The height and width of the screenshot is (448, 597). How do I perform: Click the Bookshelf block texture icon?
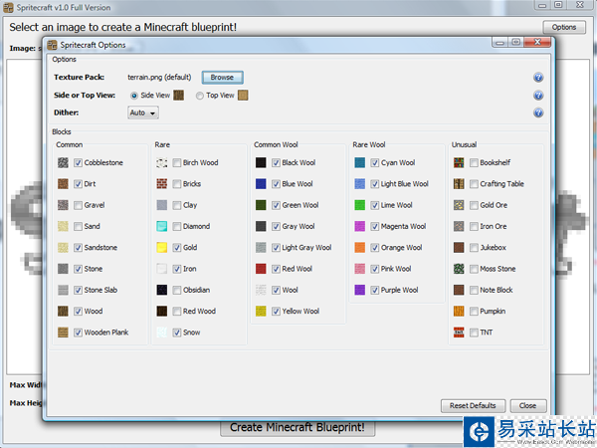point(459,162)
